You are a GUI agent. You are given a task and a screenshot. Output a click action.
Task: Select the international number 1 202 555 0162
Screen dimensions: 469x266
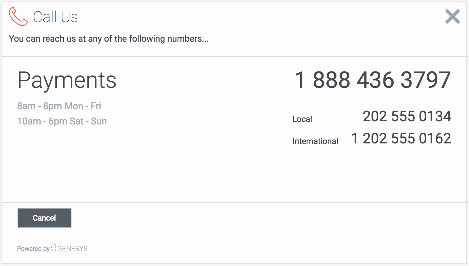click(401, 139)
